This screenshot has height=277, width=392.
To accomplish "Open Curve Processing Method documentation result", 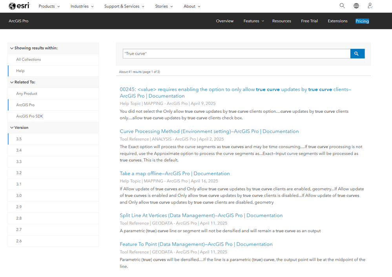I will 209,131.
